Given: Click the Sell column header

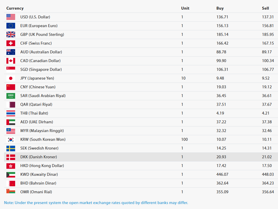Looking at the screenshot, I should pyautogui.click(x=265, y=8).
